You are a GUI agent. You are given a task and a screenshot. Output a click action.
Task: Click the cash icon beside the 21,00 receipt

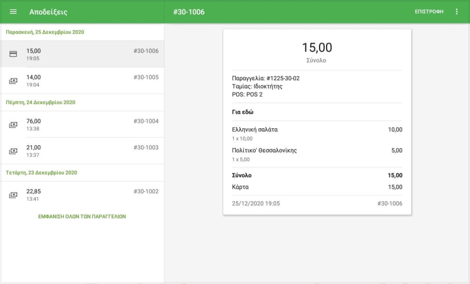pos(13,151)
